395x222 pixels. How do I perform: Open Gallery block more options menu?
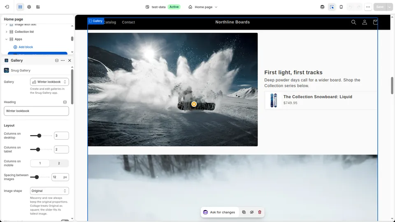click(x=63, y=60)
